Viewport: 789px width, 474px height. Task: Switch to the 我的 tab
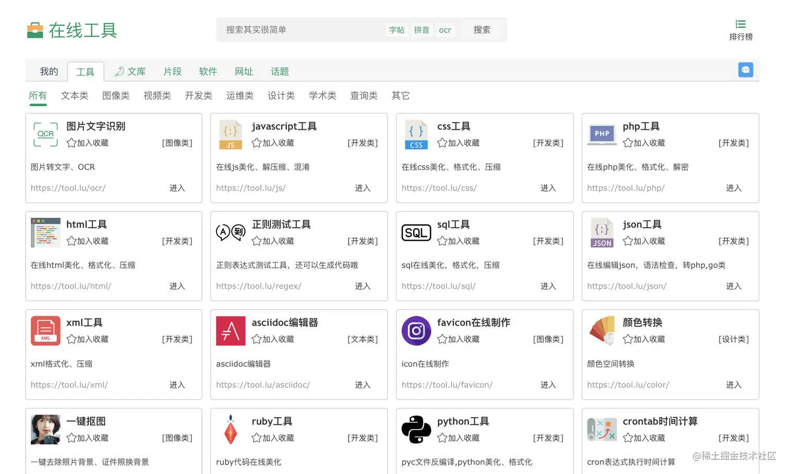click(x=49, y=72)
